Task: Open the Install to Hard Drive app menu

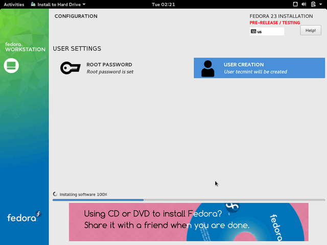Action: (58, 5)
